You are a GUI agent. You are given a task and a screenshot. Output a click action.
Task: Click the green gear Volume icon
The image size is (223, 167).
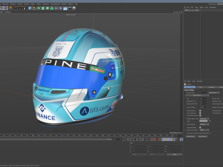[x=47, y=8]
